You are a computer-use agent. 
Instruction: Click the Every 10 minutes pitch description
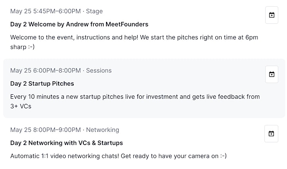pyautogui.click(x=135, y=101)
